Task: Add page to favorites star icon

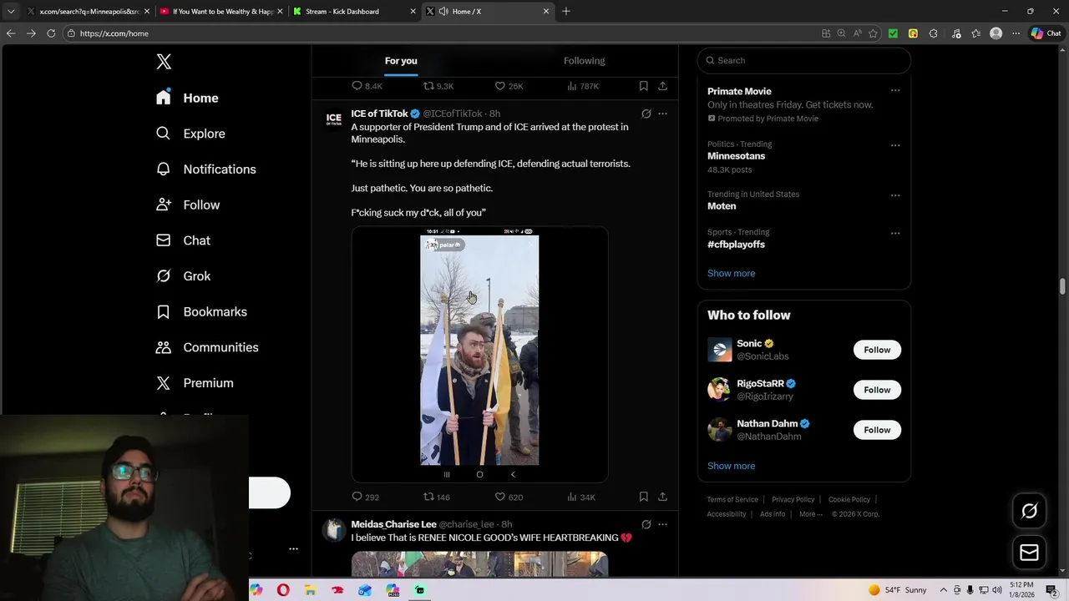Action: (873, 33)
